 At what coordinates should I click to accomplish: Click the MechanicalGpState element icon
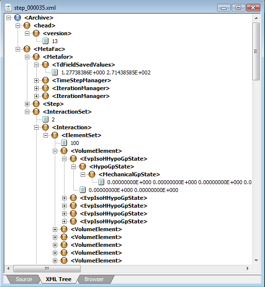point(92,174)
